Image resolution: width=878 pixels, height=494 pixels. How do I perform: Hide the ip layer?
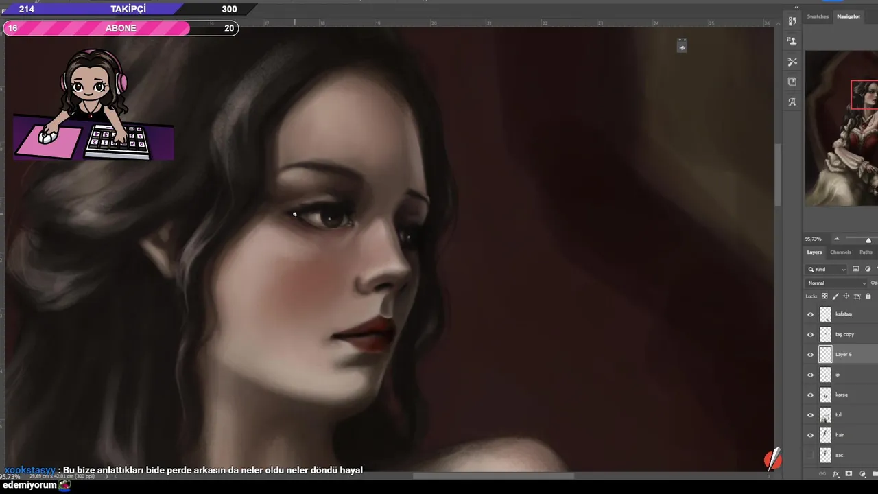[810, 375]
